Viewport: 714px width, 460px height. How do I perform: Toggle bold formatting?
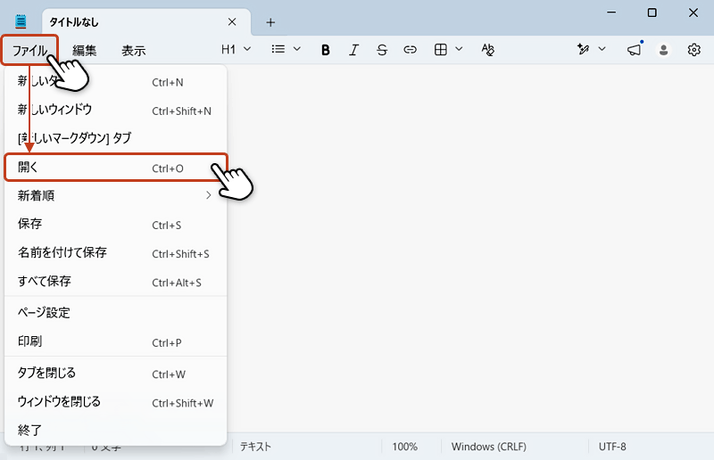coord(325,50)
